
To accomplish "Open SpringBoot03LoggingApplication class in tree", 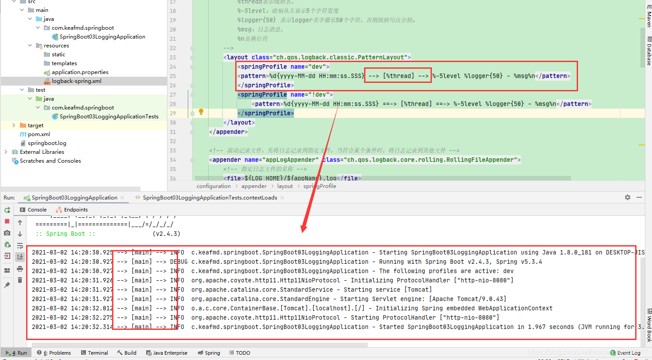I will click(102, 36).
